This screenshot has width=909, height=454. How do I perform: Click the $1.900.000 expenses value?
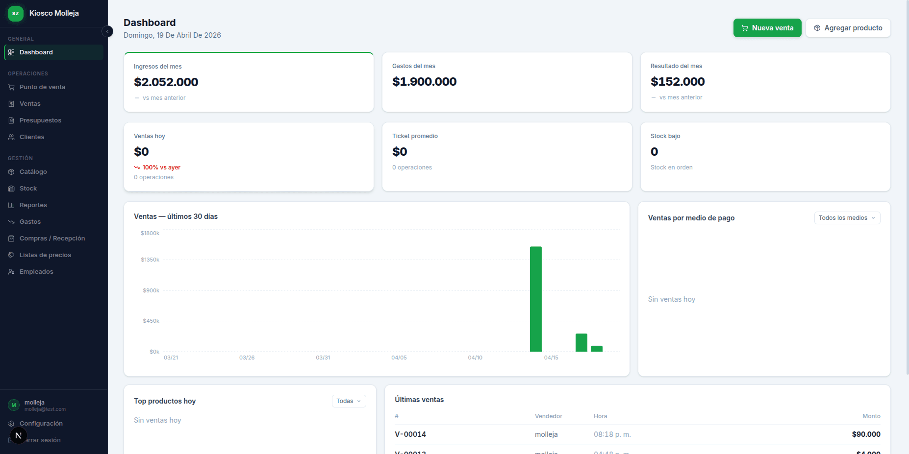(x=425, y=82)
